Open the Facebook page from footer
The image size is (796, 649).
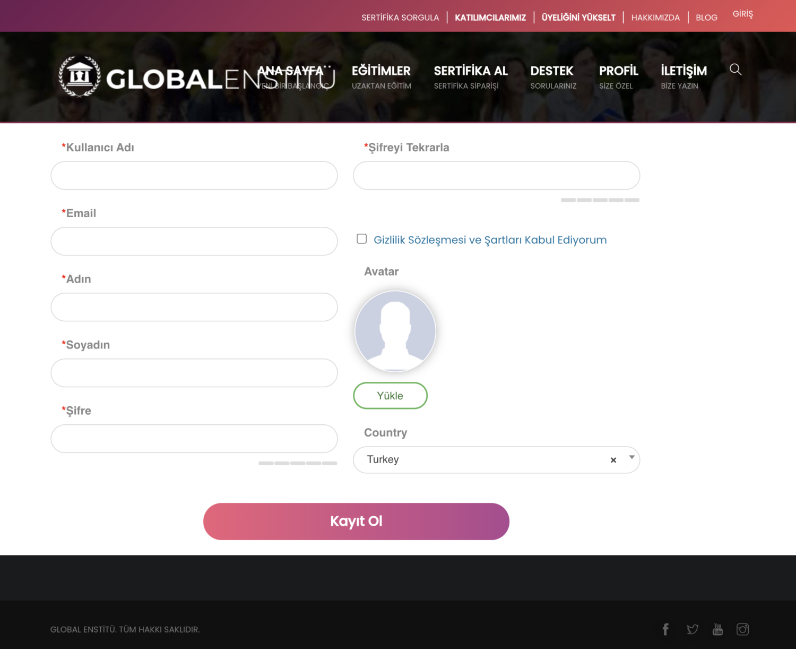pos(665,629)
